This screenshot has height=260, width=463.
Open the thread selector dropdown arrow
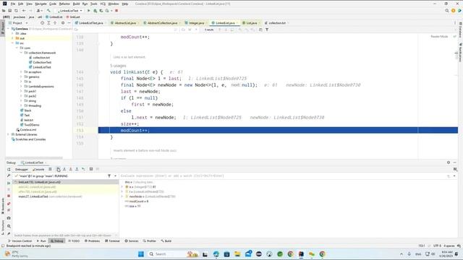[x=115, y=175]
